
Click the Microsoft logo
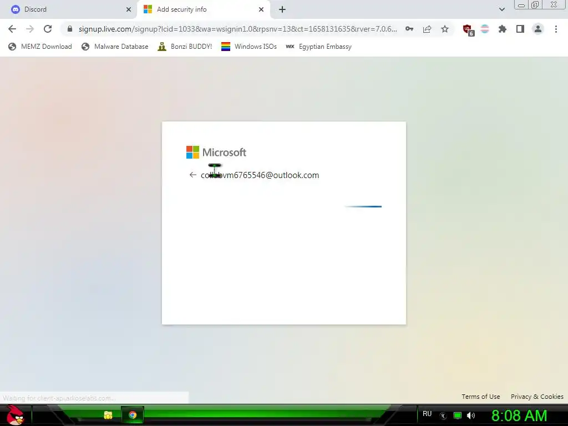(216, 152)
